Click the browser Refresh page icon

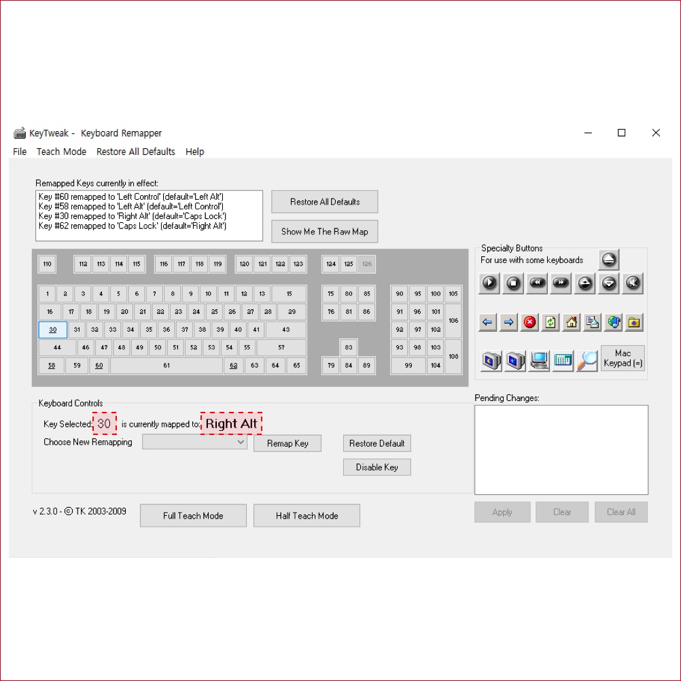(551, 322)
